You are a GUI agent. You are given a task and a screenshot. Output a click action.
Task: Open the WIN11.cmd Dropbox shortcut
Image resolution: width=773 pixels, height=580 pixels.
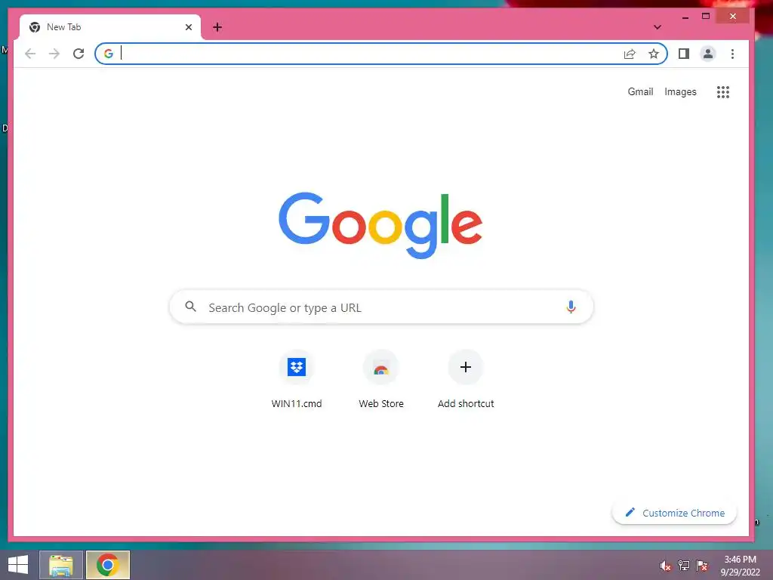(x=296, y=380)
